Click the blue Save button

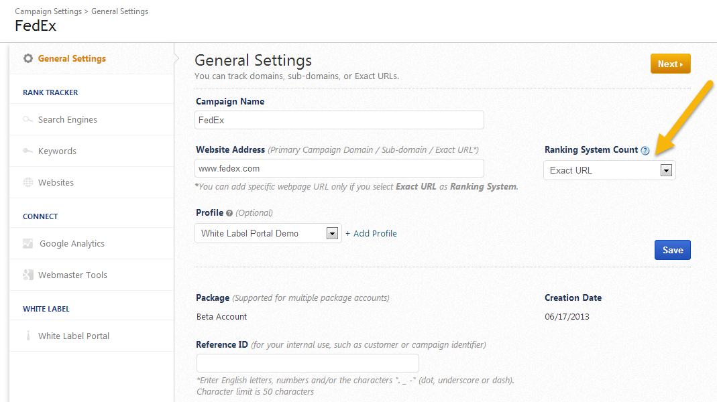pyautogui.click(x=672, y=250)
